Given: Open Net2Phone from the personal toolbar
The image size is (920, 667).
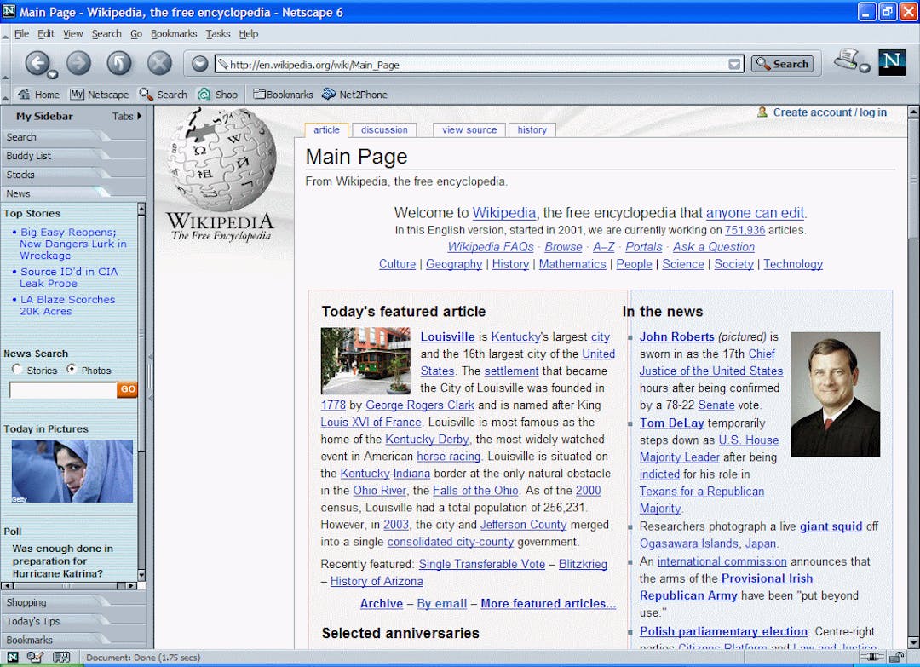Looking at the screenshot, I should point(354,94).
